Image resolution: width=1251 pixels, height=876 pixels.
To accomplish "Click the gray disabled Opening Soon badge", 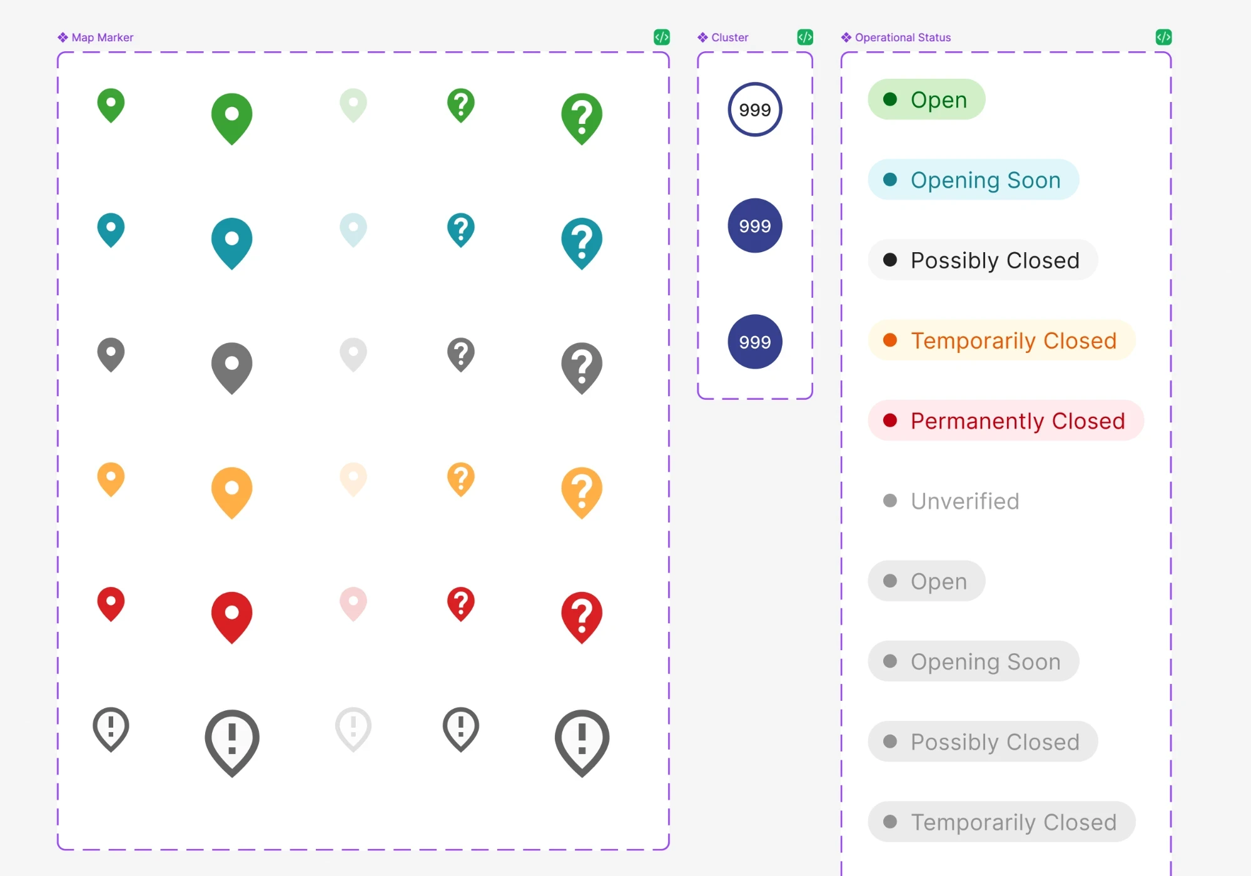I will point(973,661).
